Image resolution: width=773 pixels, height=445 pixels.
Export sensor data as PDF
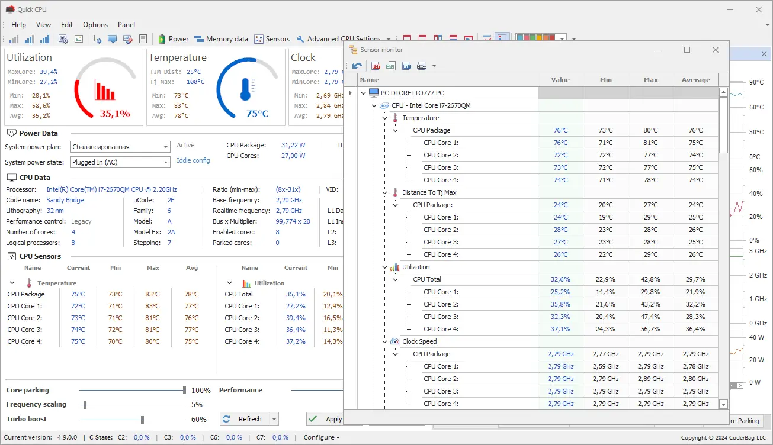tap(376, 66)
